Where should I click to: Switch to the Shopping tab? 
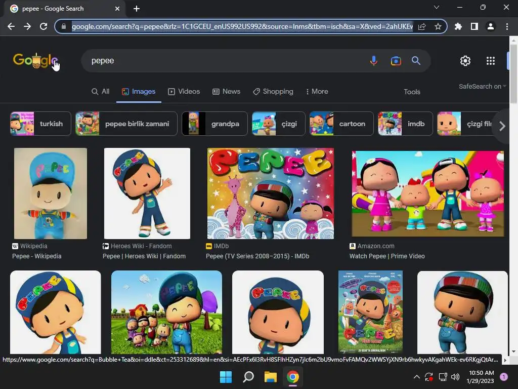click(x=273, y=91)
